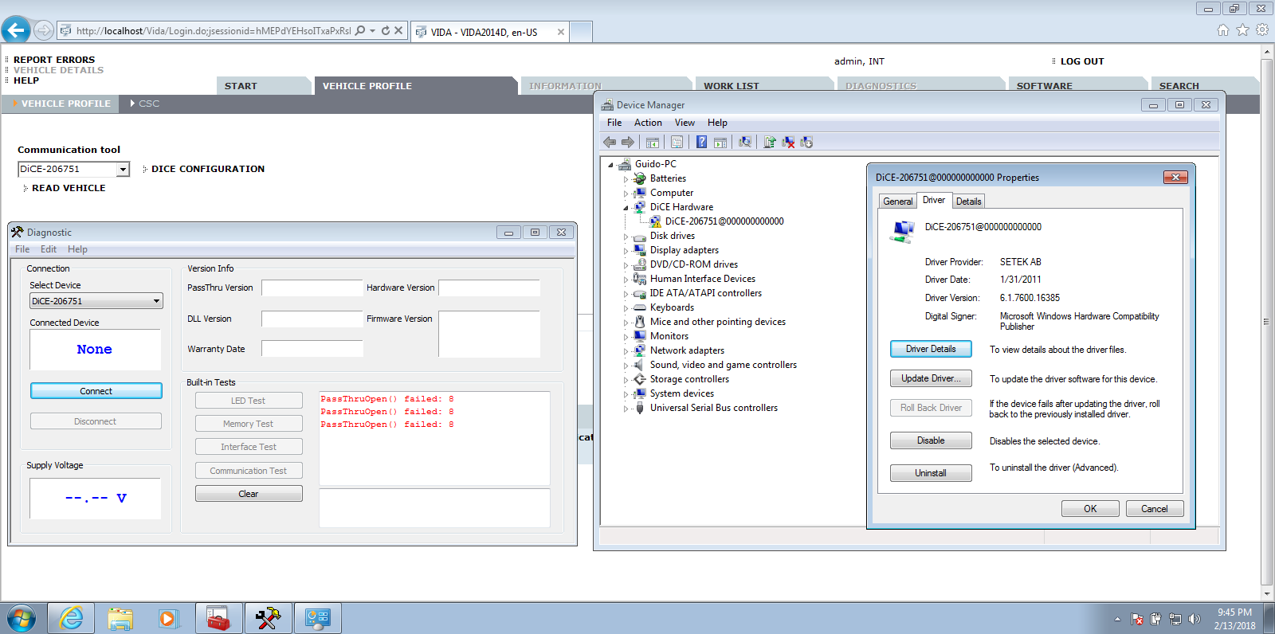Click DICE CONFIGURATION link

tap(208, 169)
